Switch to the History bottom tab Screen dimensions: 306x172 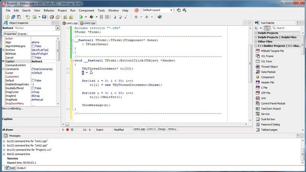tap(172, 129)
